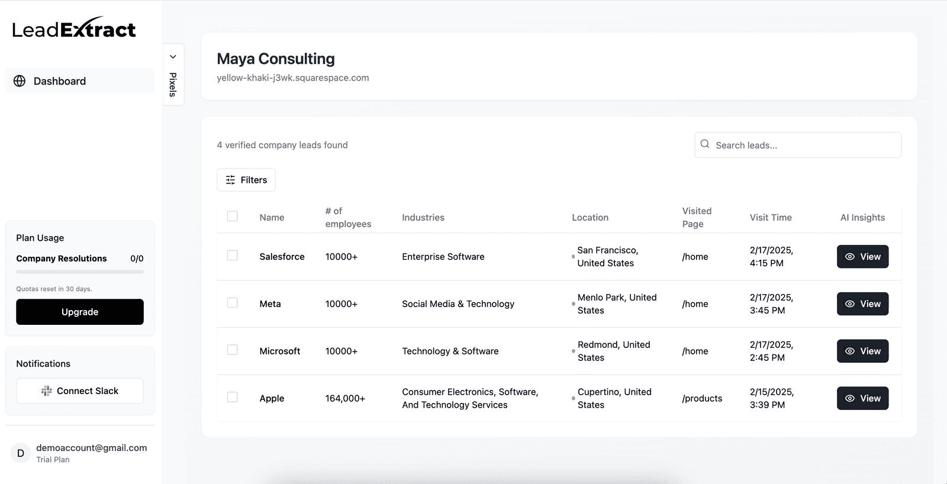
Task: Check the Apple row checkbox
Action: click(x=233, y=397)
